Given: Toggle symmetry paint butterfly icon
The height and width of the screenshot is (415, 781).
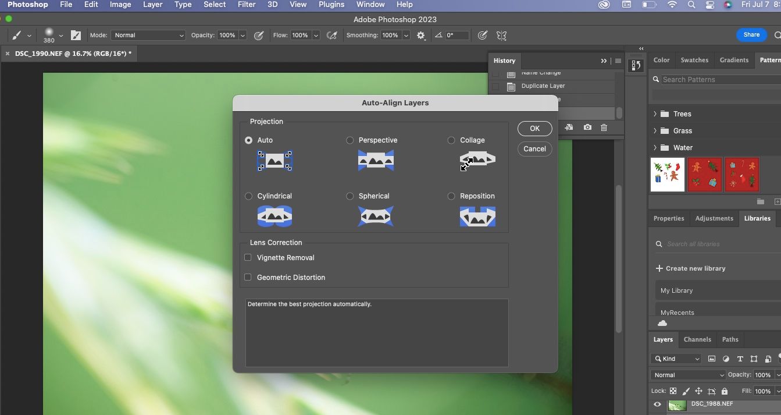Looking at the screenshot, I should 501,36.
